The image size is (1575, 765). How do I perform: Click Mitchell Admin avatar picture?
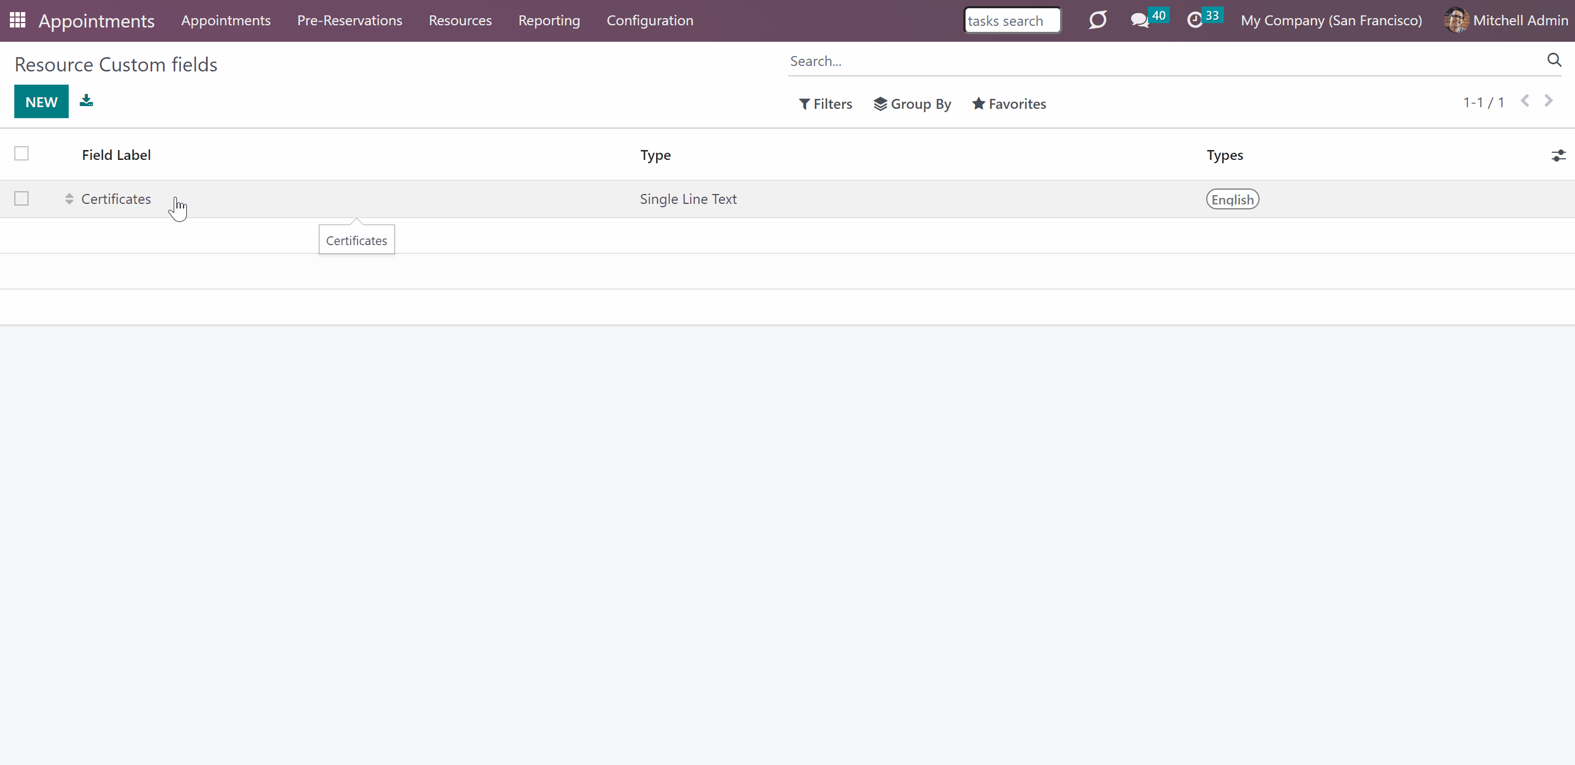tap(1456, 20)
